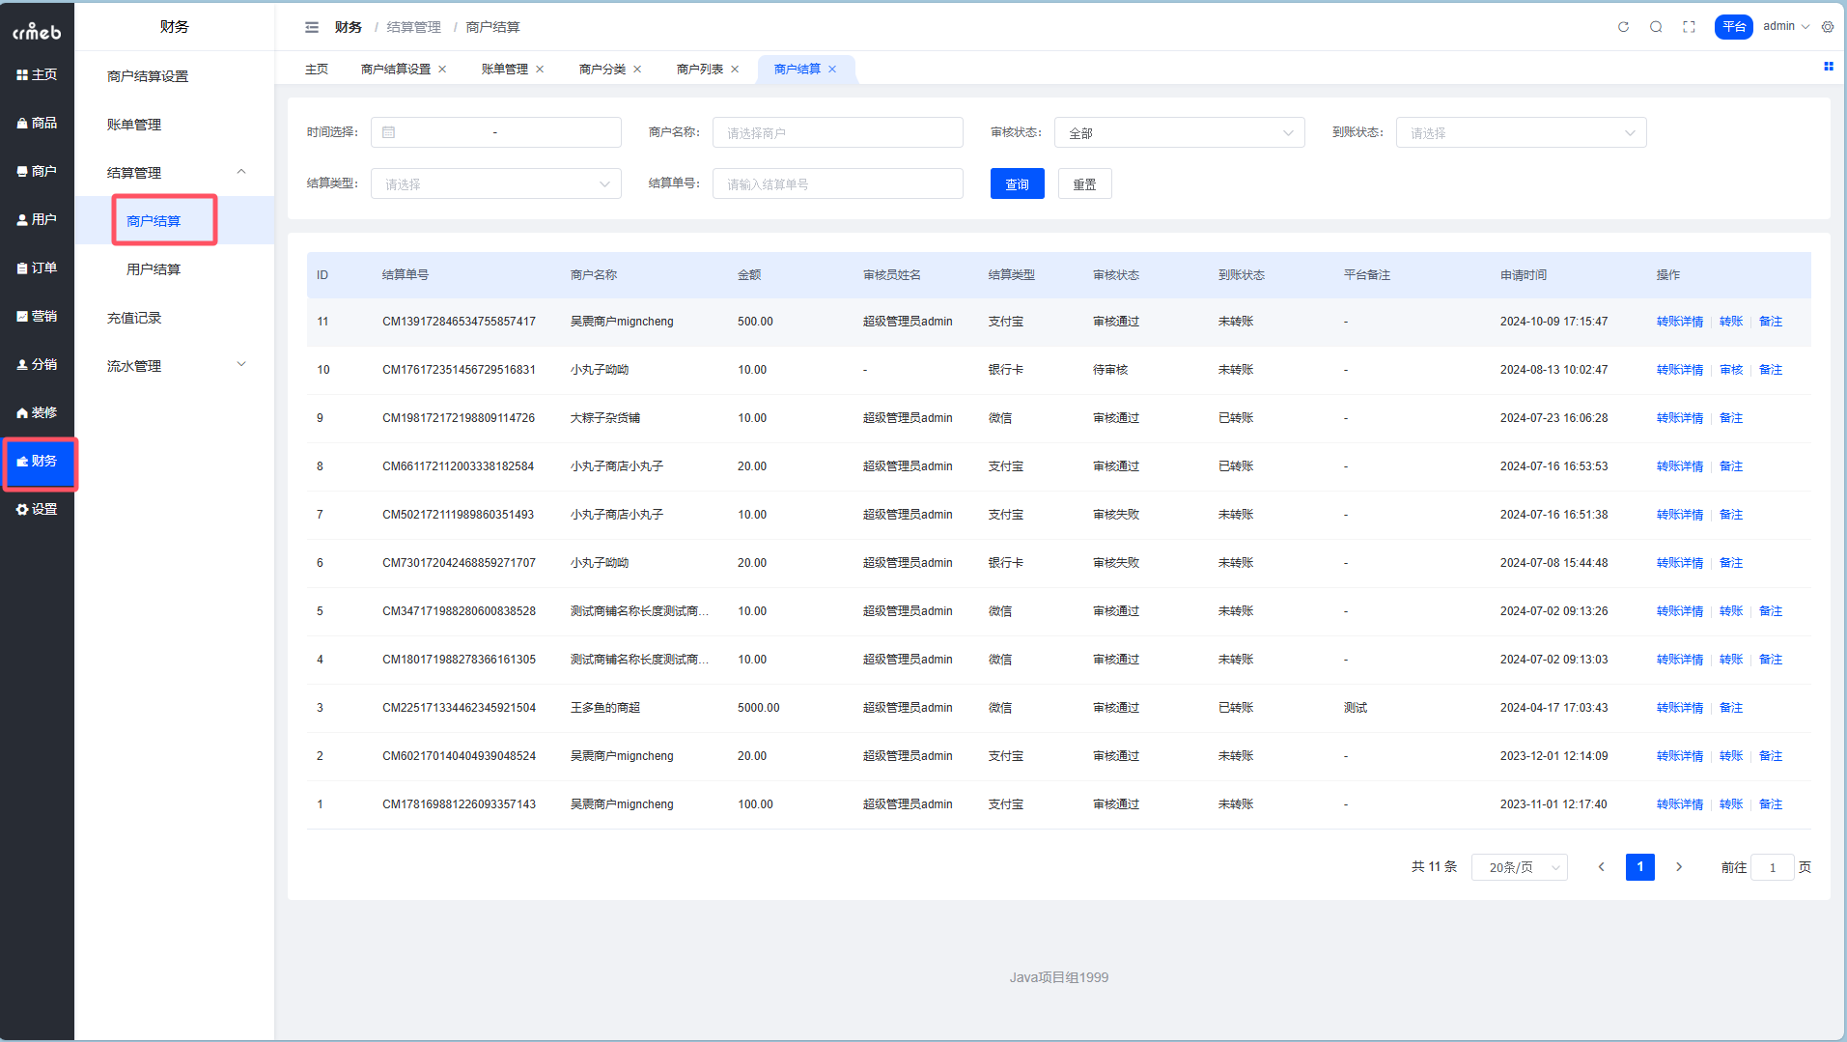This screenshot has height=1042, width=1847.
Task: Open the 审核状态 dropdown showing 全部
Action: [x=1179, y=132]
